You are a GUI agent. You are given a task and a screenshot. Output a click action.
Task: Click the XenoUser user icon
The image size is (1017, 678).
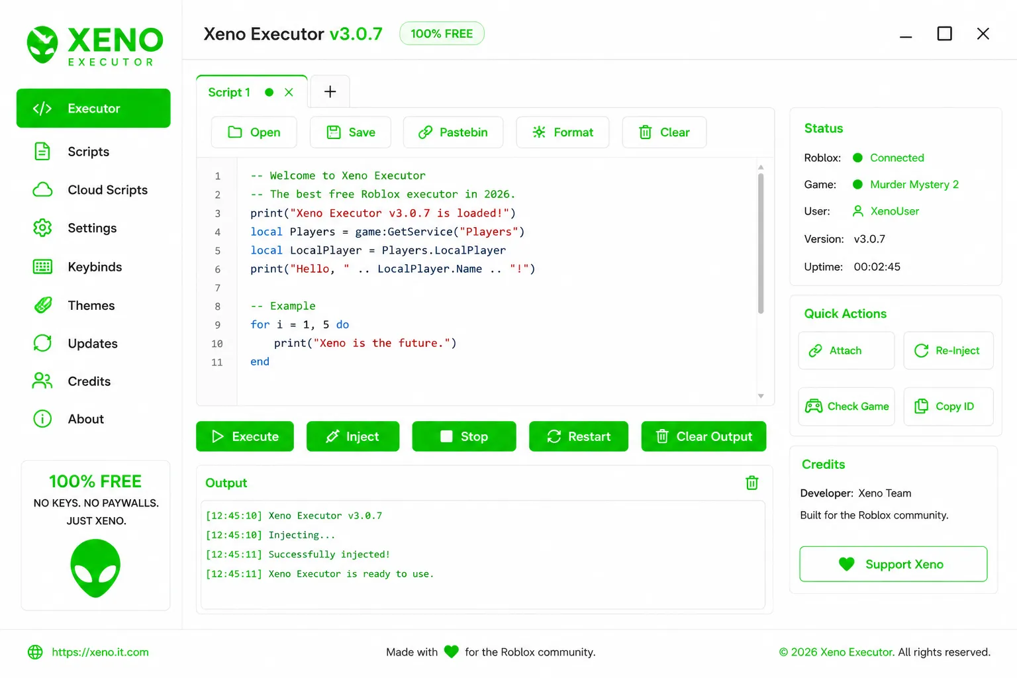coord(857,211)
